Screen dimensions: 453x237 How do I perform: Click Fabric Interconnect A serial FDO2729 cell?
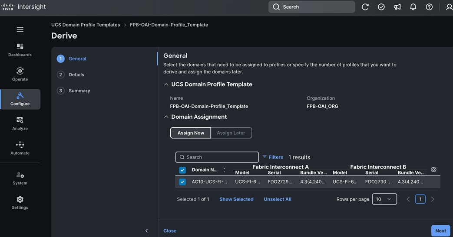(280, 182)
